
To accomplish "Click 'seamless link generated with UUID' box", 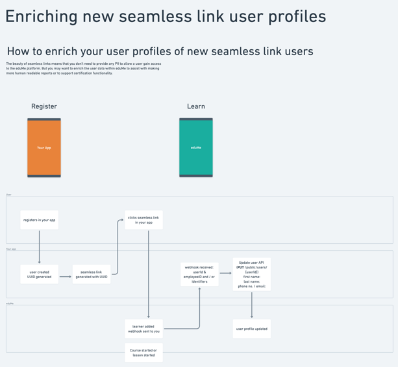I will pos(92,274).
